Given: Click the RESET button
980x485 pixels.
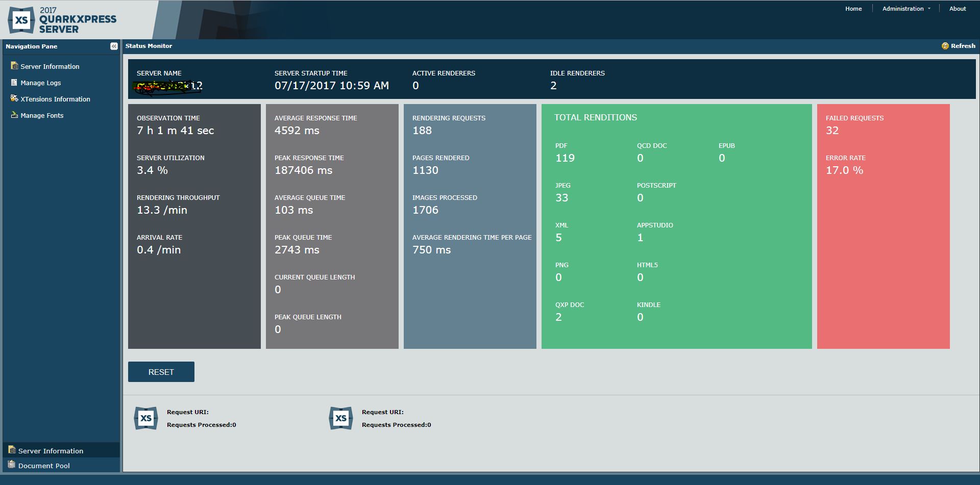Looking at the screenshot, I should [x=161, y=372].
